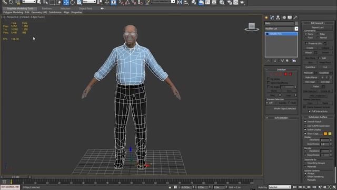
Task: Click the Angle Snap toggle icon
Action: [x=127, y=2]
